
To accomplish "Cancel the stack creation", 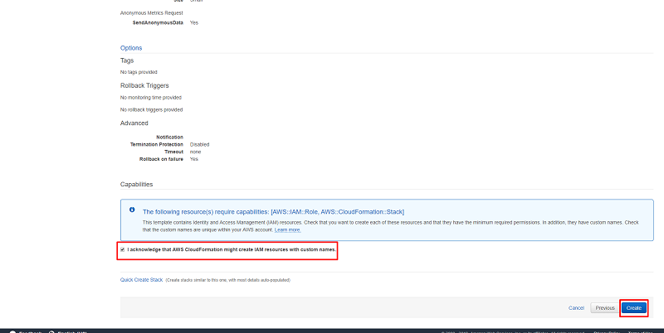I will point(576,308).
